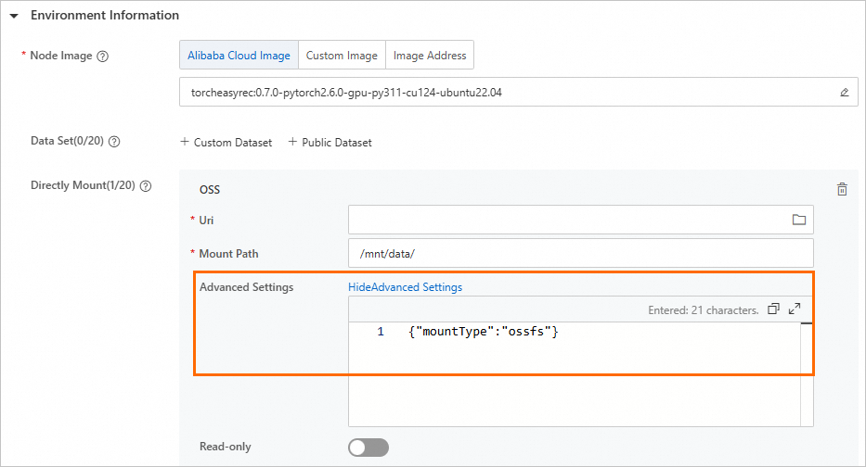Hide the Advanced Settings panel

[x=405, y=287]
